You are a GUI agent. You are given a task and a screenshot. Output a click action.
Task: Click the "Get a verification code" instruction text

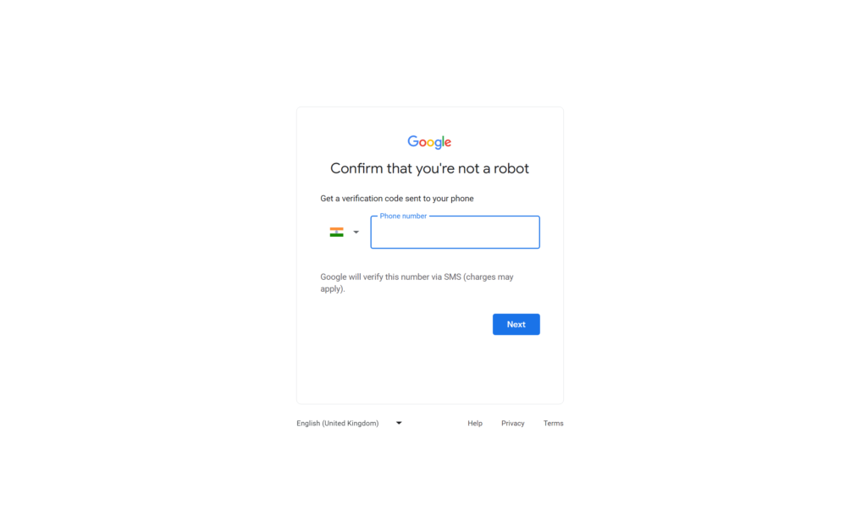(x=397, y=199)
